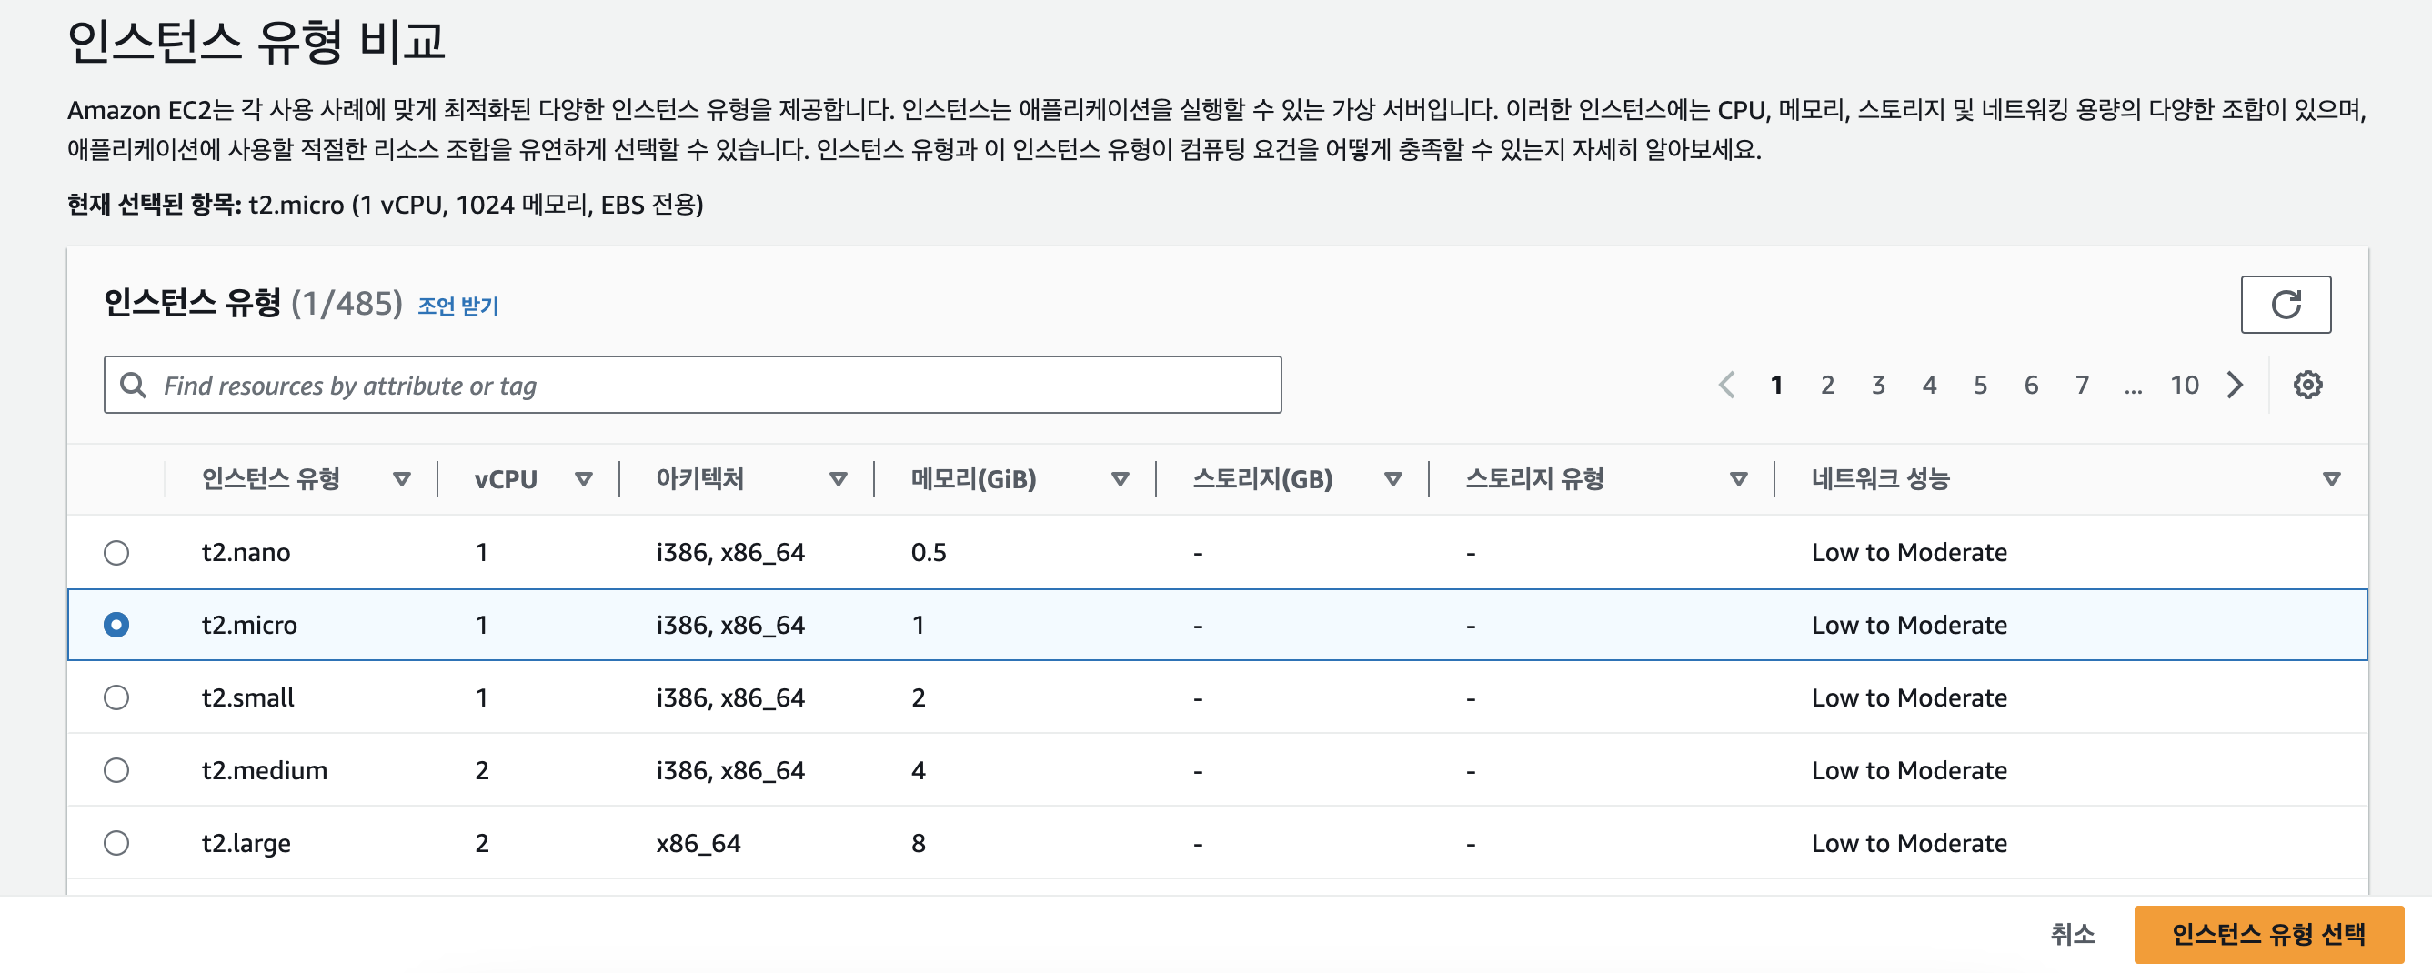Sort by 스토리지 유형 column arrow
The image size is (2432, 973).
pos(1738,479)
